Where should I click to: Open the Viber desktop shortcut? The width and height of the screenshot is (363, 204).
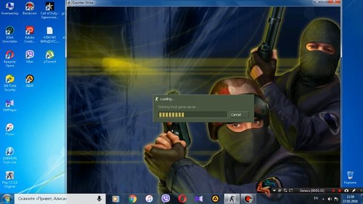[x=29, y=57]
